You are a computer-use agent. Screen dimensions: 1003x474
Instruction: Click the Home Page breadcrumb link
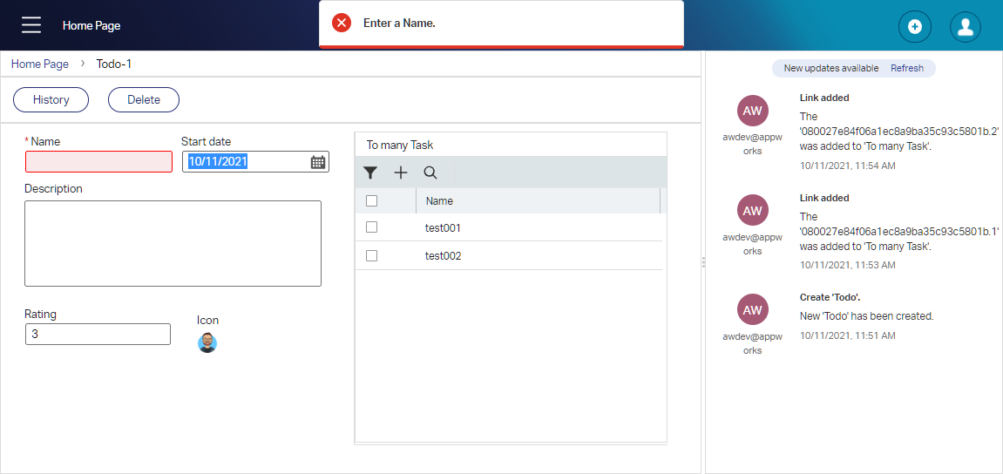[x=40, y=64]
